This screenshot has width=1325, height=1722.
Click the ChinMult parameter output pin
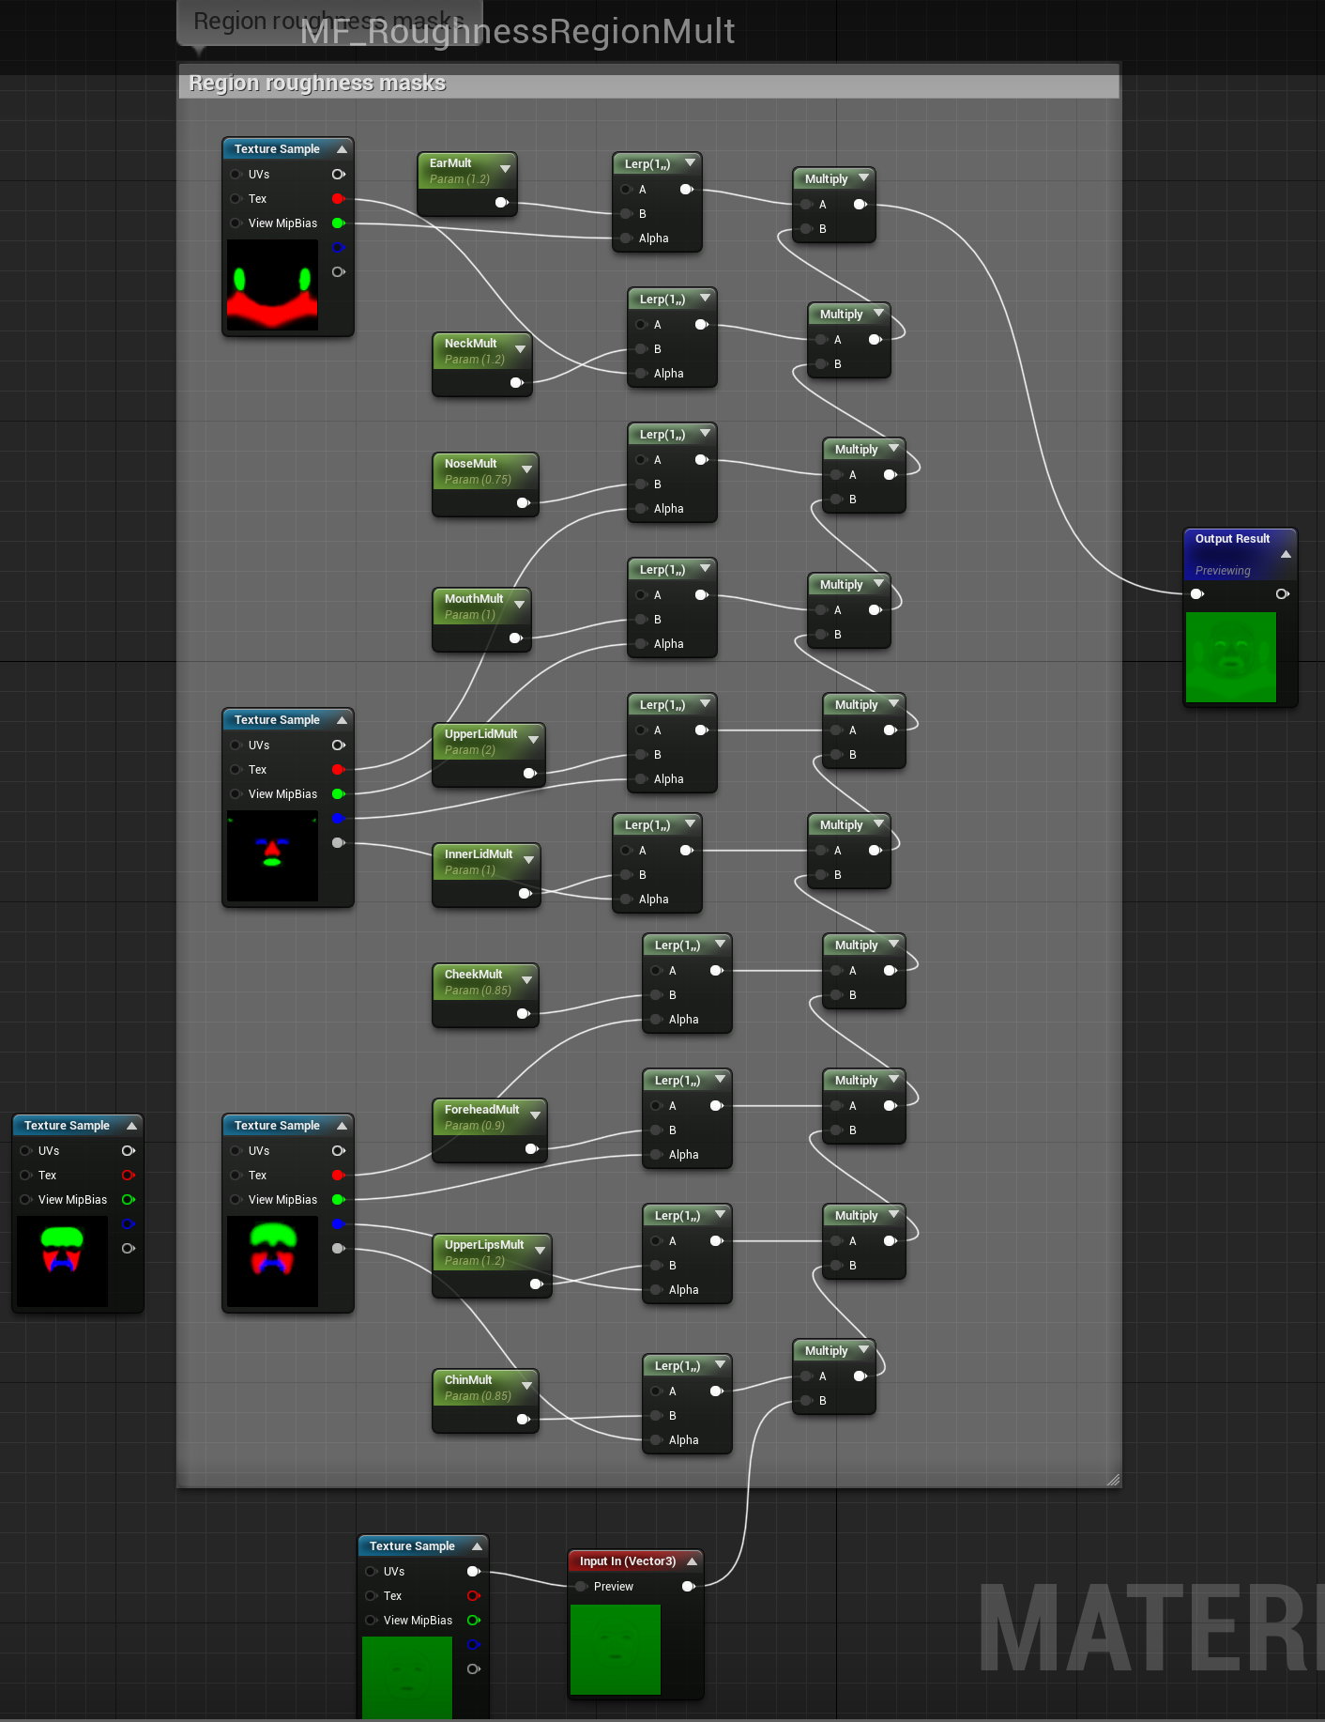tap(524, 1420)
